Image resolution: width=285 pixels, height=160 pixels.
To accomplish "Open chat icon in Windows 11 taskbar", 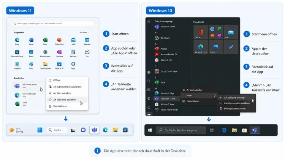I will (83, 130).
